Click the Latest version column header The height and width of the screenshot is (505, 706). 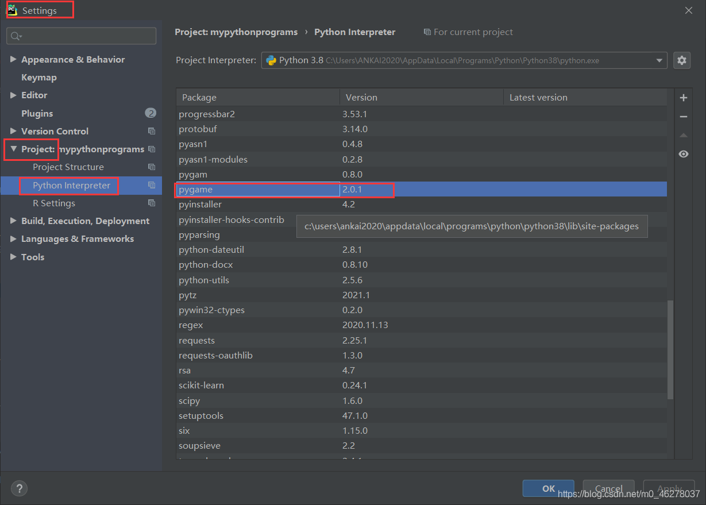point(585,97)
